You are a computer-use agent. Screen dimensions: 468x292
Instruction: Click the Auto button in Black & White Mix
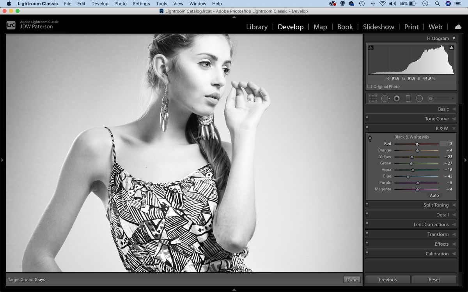click(434, 195)
